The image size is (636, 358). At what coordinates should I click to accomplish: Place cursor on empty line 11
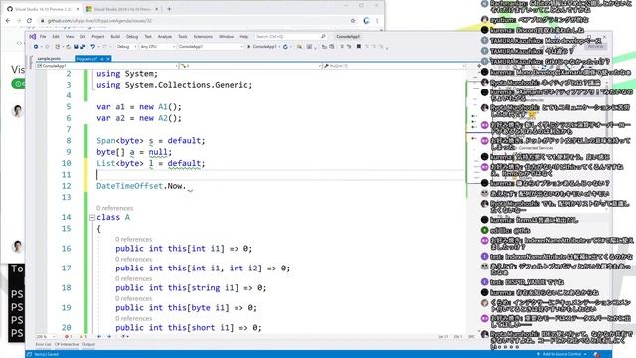(x=280, y=175)
